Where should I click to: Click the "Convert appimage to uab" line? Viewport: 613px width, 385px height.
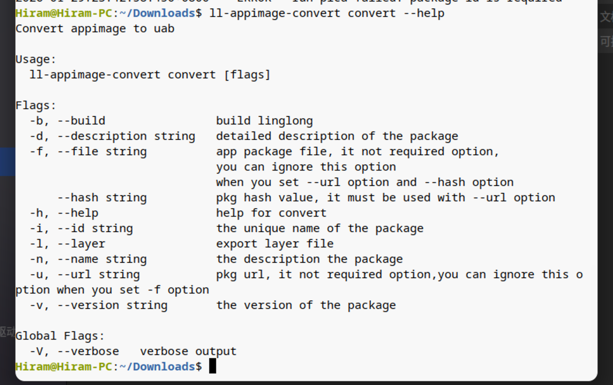pos(95,29)
